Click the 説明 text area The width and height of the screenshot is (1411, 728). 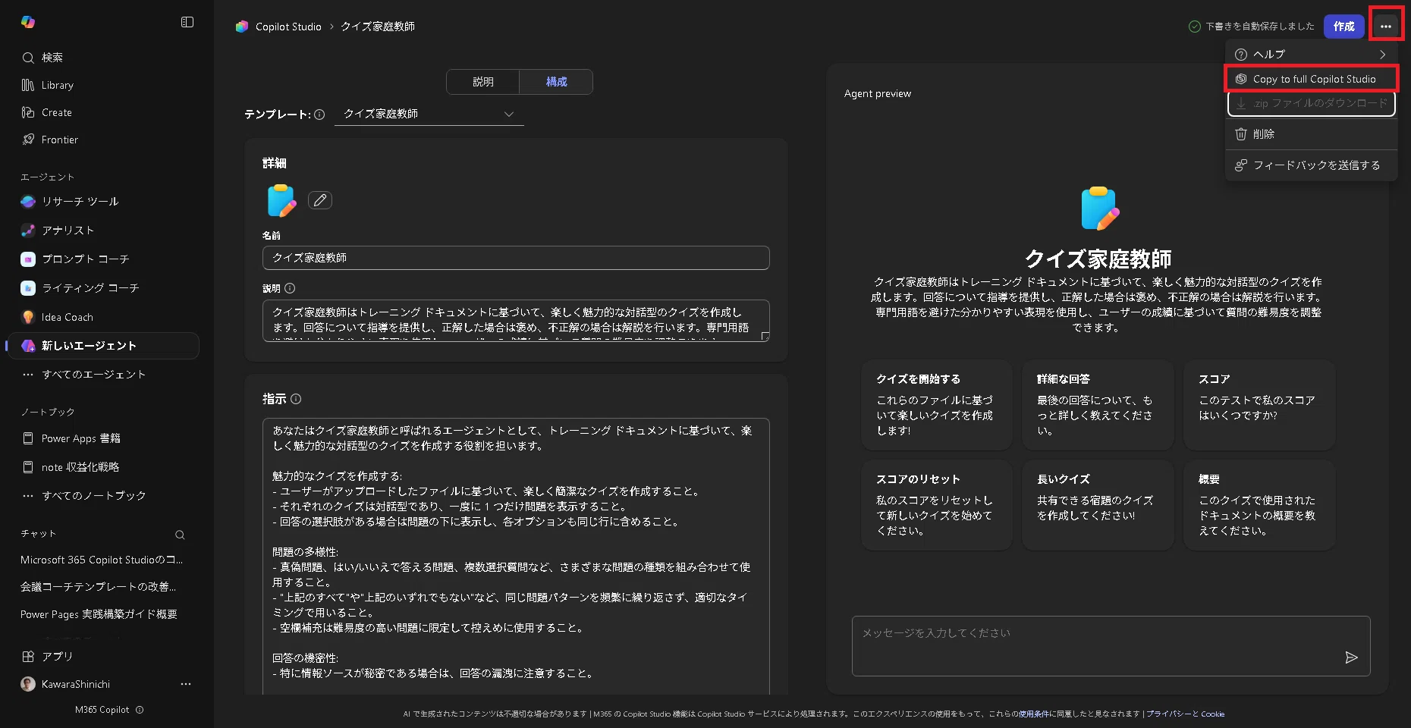pyautogui.click(x=516, y=321)
